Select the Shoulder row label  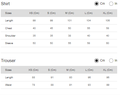[x=10, y=36]
